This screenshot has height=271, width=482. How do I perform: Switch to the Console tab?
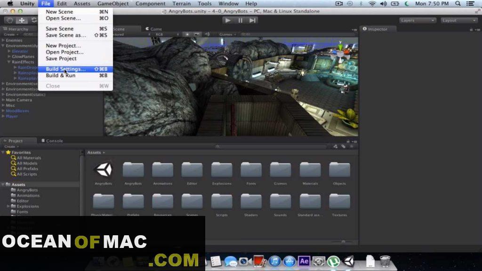[x=52, y=141]
